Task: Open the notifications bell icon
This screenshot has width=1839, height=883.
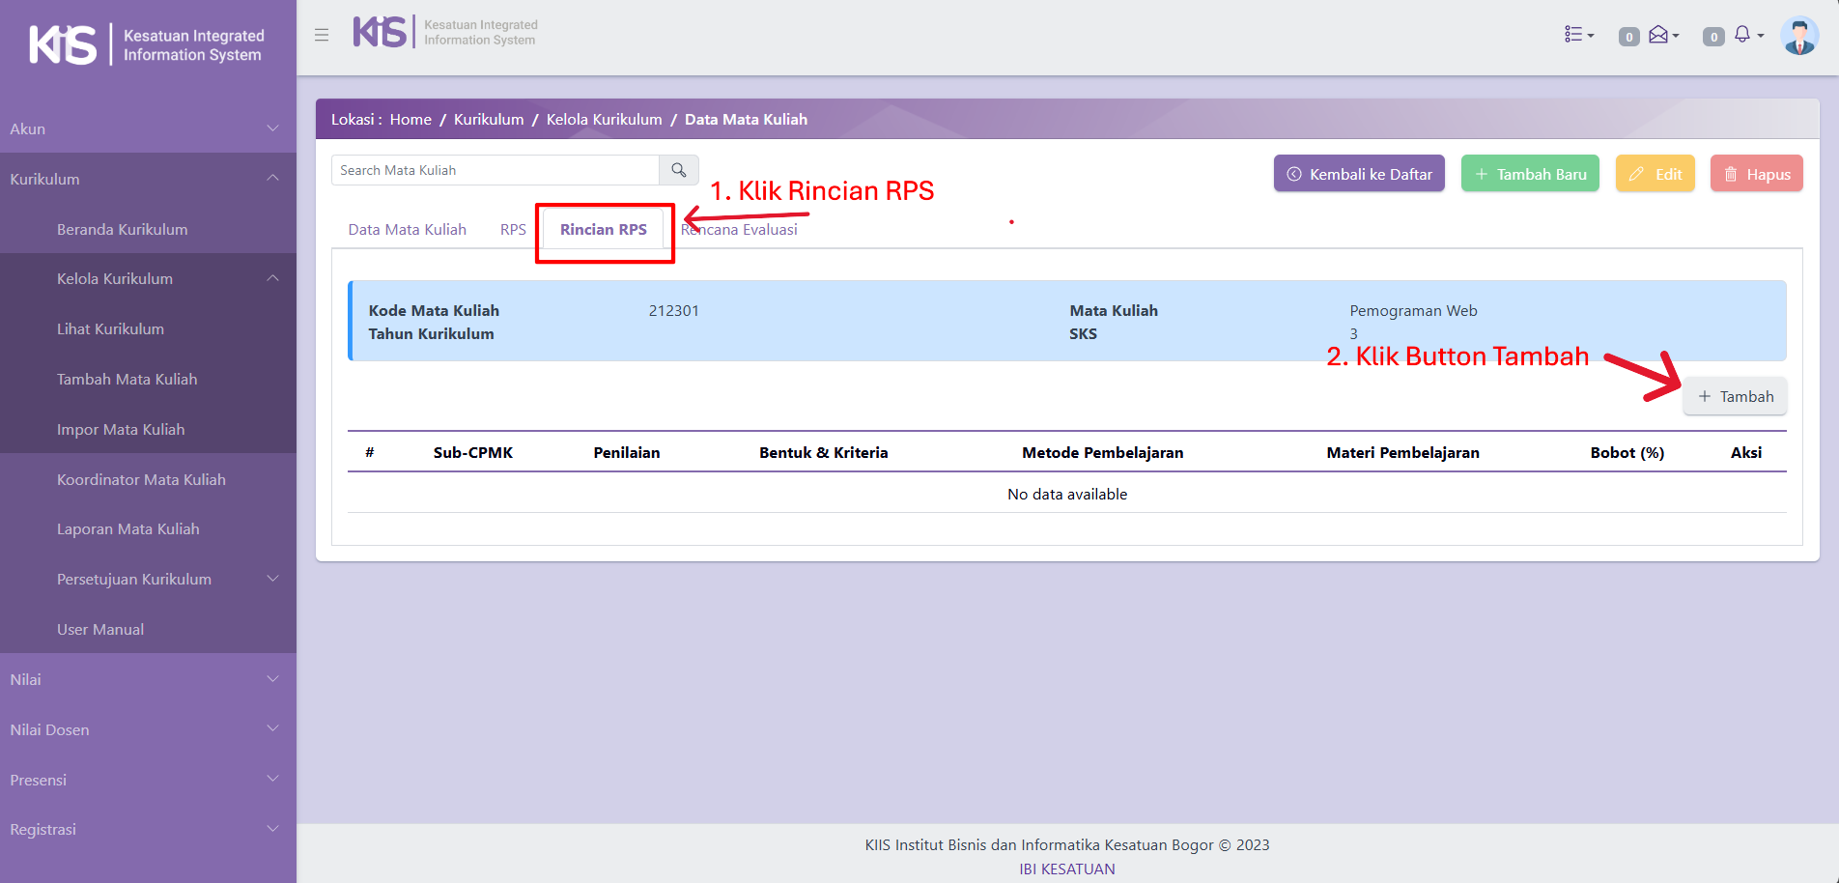Action: tap(1745, 36)
